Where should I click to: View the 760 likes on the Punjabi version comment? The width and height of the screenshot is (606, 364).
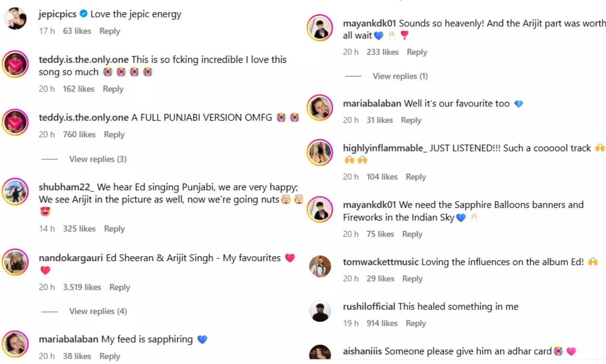(x=79, y=135)
